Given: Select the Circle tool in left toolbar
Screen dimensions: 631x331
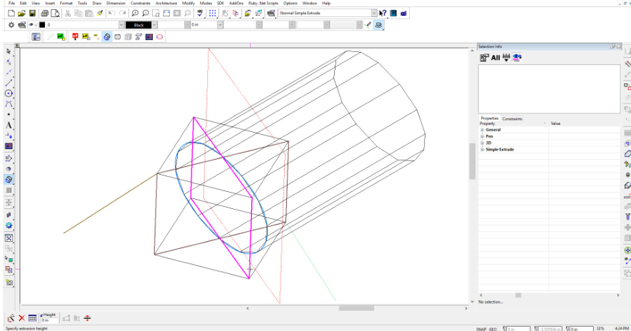Looking at the screenshot, I should coord(9,93).
